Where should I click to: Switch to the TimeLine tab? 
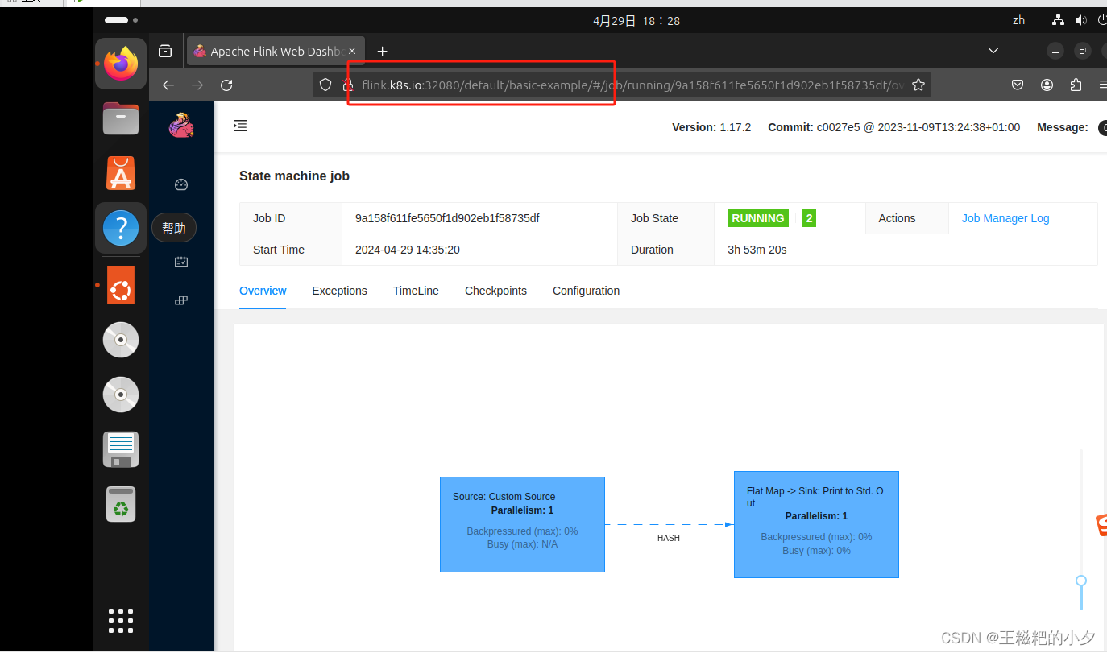416,291
